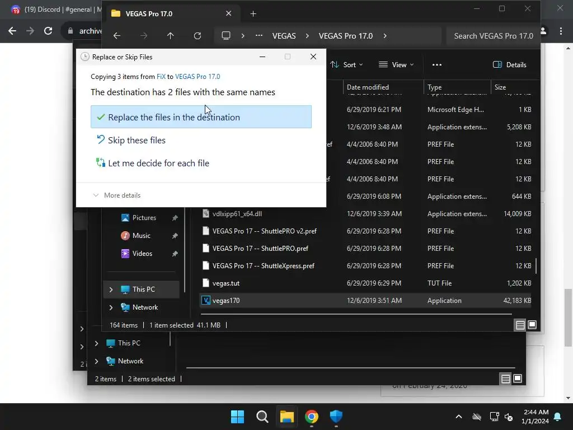Select This PC in front window sidebar

coord(142,289)
